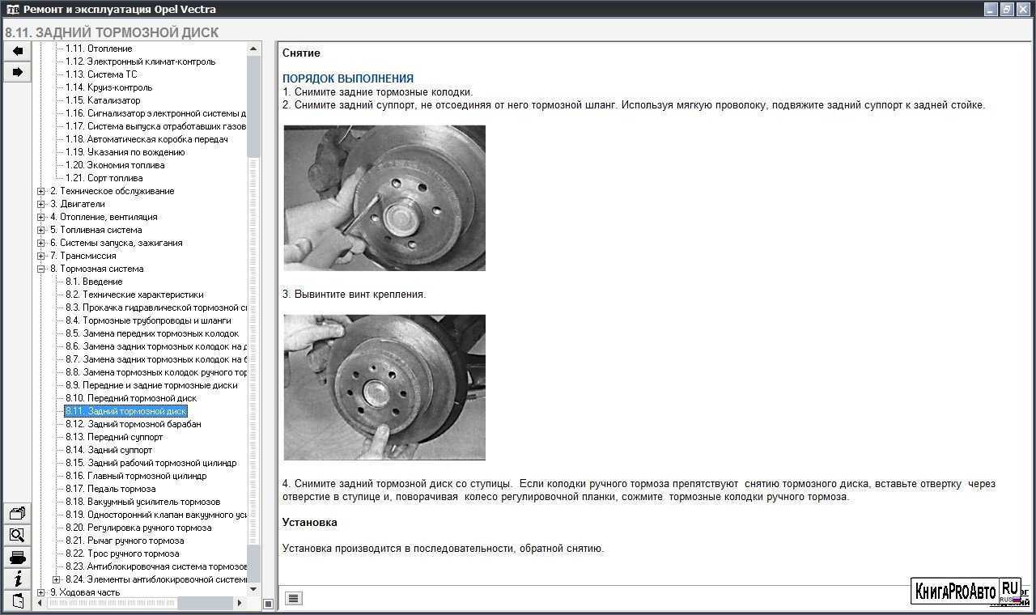Viewport: 1036px width, 615px height.
Task: Open topic 8.16. Главный тормозной цилиндр
Action: pos(136,476)
